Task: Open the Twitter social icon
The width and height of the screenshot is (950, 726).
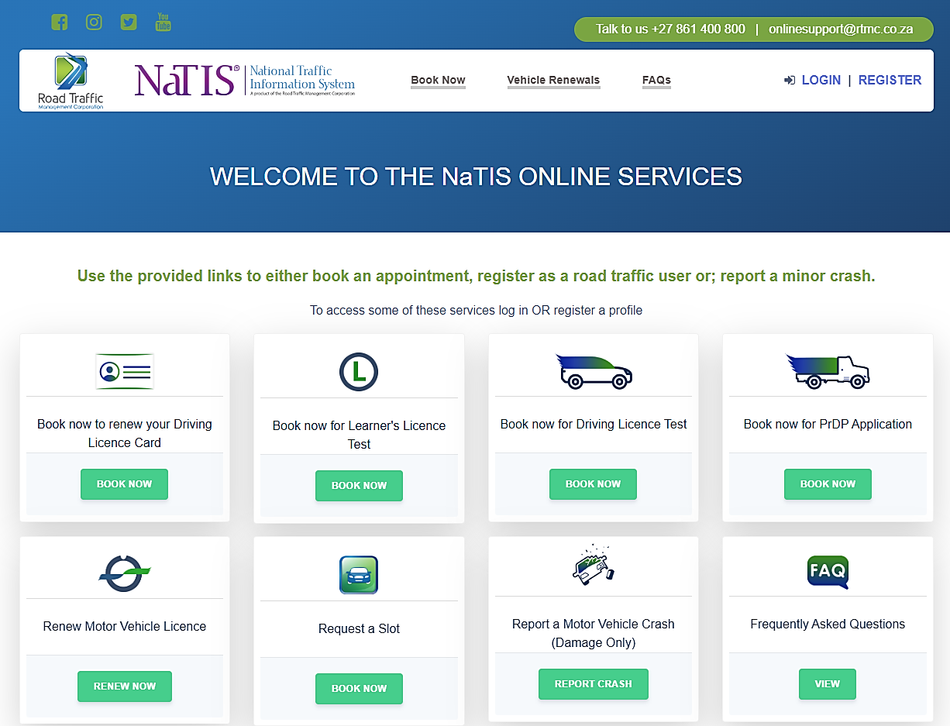Action: pyautogui.click(x=129, y=22)
